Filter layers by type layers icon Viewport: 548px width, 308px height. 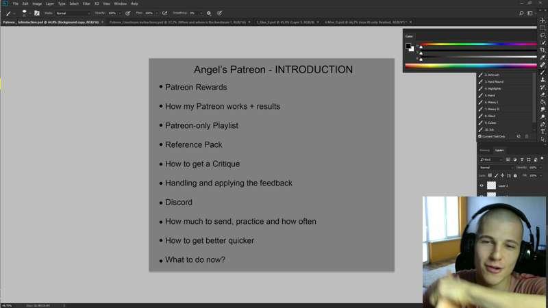522,159
